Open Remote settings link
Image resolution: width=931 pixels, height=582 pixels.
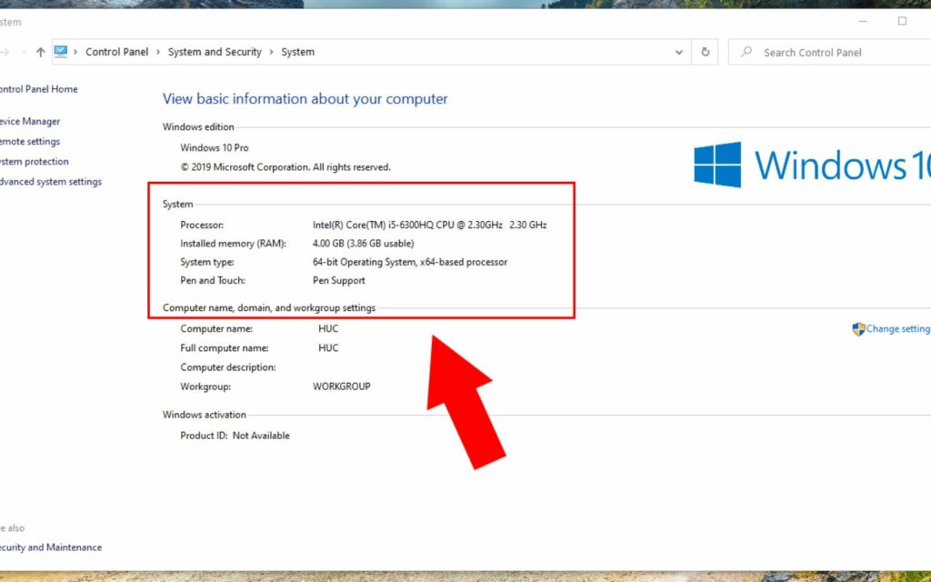pyautogui.click(x=30, y=142)
